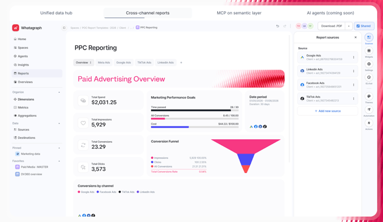Open Google Ads source options menu
The image size is (383, 222).
(353, 57)
